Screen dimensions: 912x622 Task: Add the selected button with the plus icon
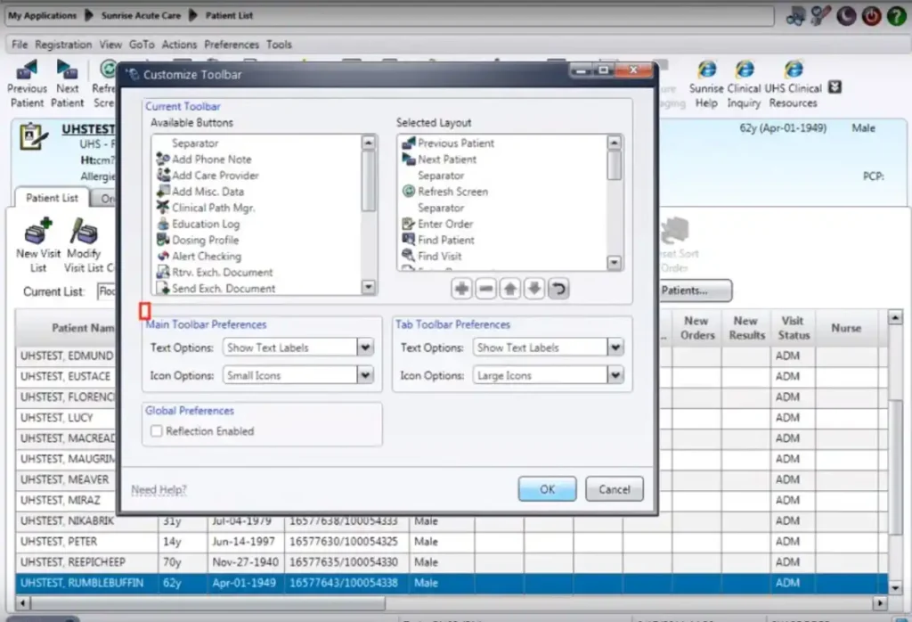pos(461,288)
